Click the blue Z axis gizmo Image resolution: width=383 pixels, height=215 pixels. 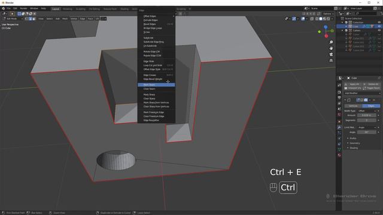click(326, 27)
